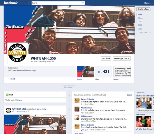Image resolution: width=154 pixels, height=134 pixels.
Task: Expand More Posts dropdown
Action: 79,133
